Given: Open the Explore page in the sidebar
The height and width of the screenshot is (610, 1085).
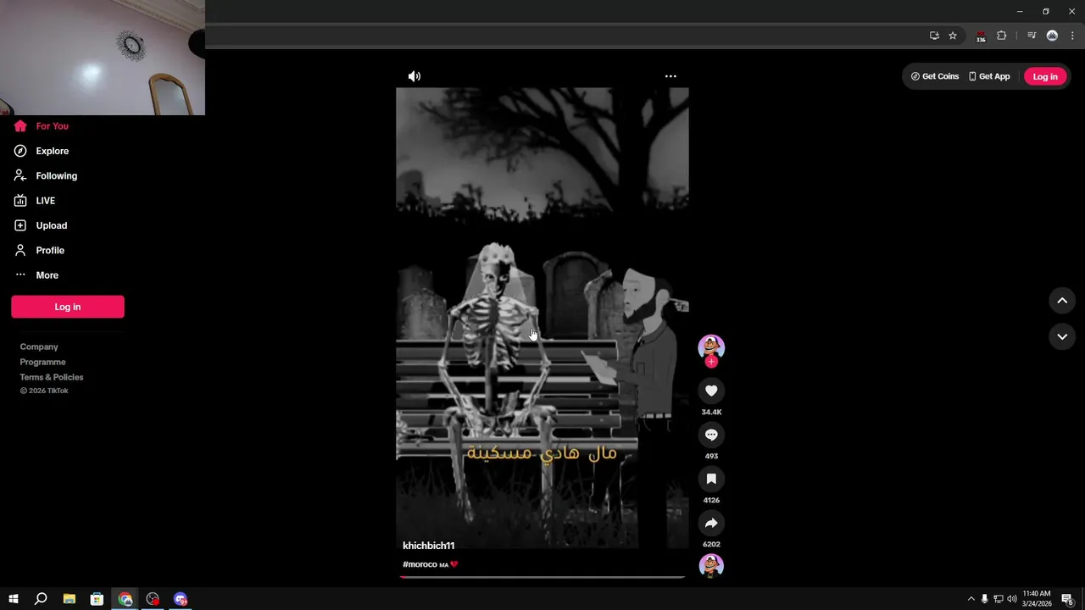Looking at the screenshot, I should coord(41,151).
